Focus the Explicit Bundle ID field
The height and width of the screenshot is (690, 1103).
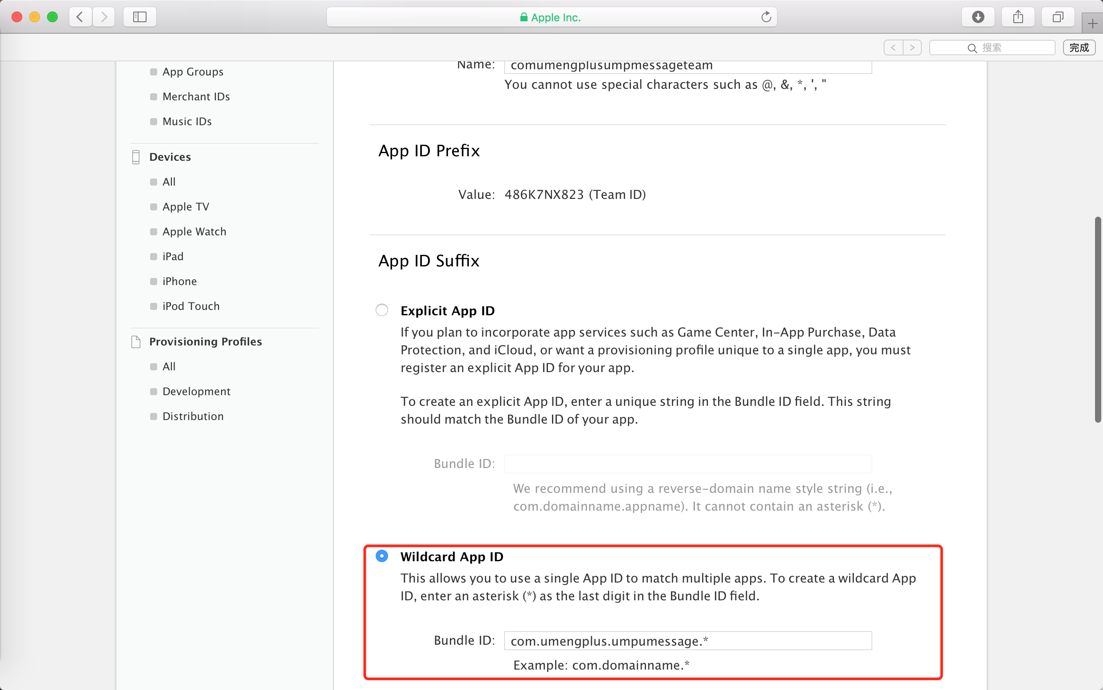pyautogui.click(x=688, y=464)
